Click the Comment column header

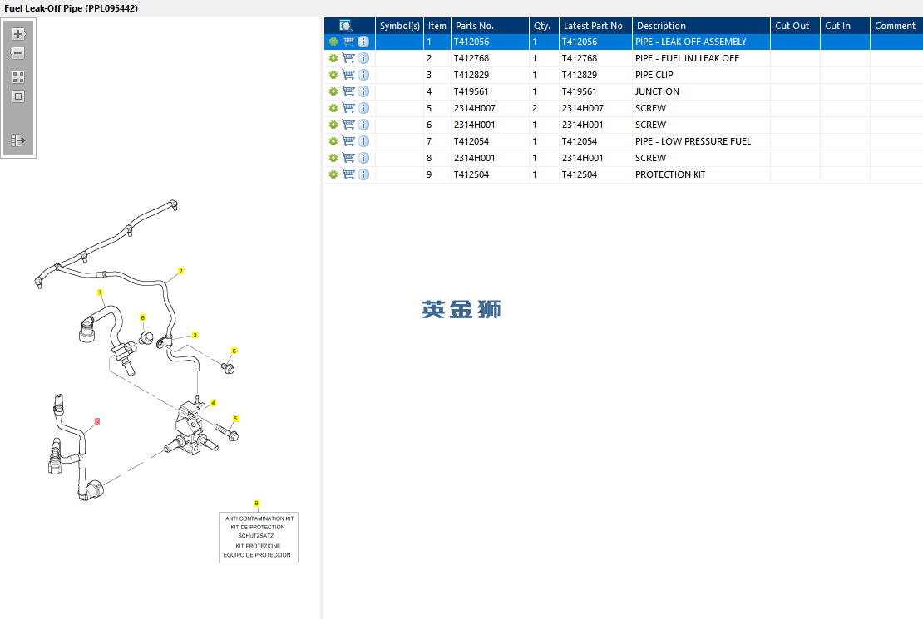pos(896,26)
